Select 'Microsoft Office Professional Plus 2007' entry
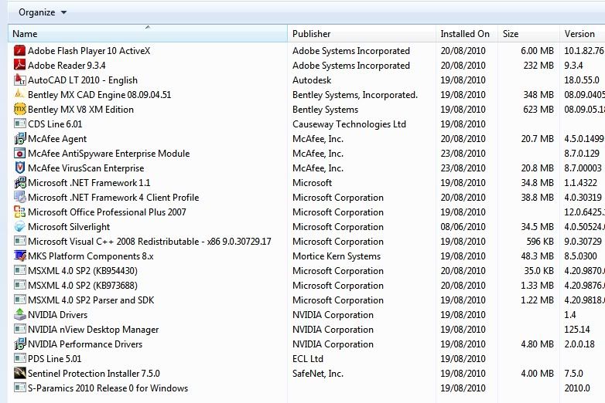605x403 pixels. [x=107, y=212]
